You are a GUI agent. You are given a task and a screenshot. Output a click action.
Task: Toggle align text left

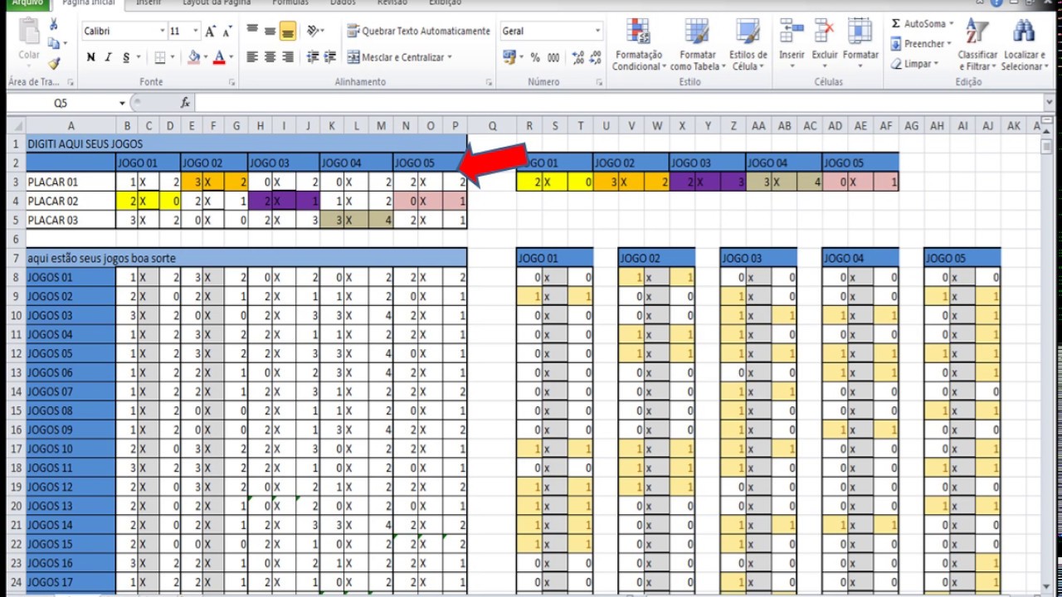pyautogui.click(x=252, y=57)
